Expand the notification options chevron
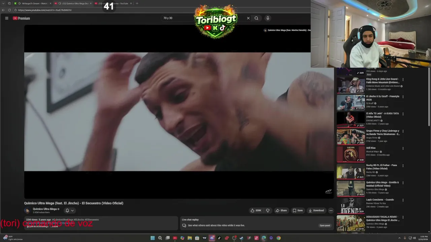Viewport: 431px width, 242px height. 72,210
